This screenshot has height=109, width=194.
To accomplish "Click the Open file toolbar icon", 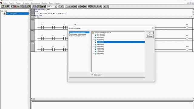I will (5, 6).
